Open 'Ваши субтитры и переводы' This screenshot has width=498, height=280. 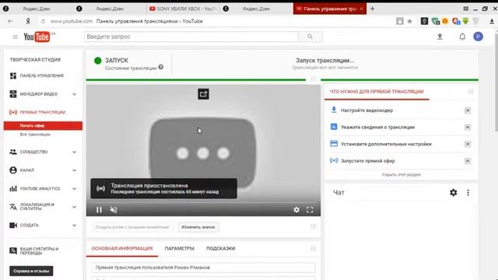(39, 251)
